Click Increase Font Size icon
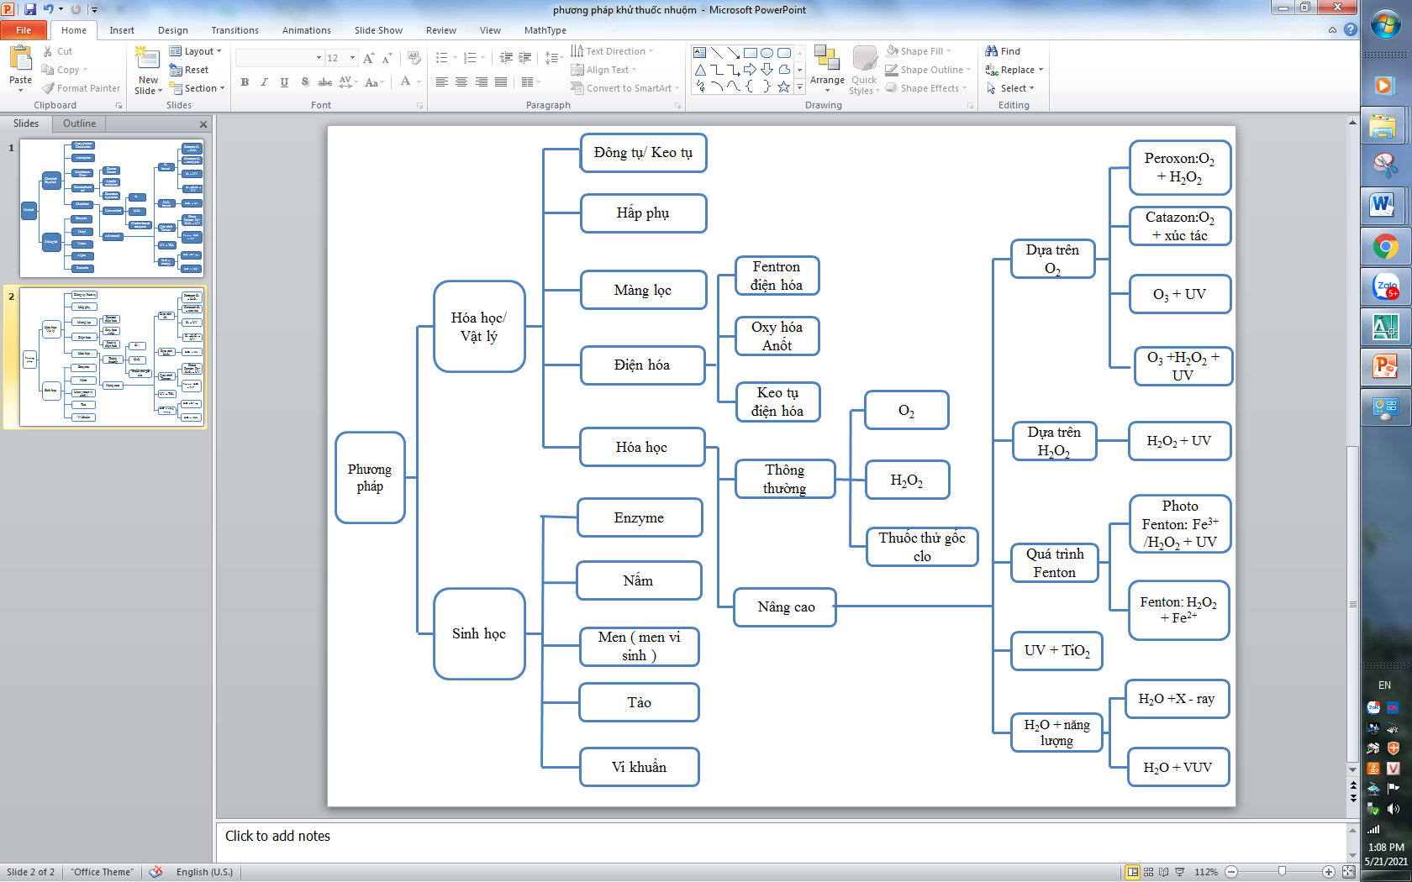The height and width of the screenshot is (882, 1412). coord(368,58)
